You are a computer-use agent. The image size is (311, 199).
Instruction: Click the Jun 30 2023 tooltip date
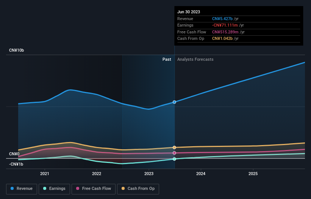189,12
